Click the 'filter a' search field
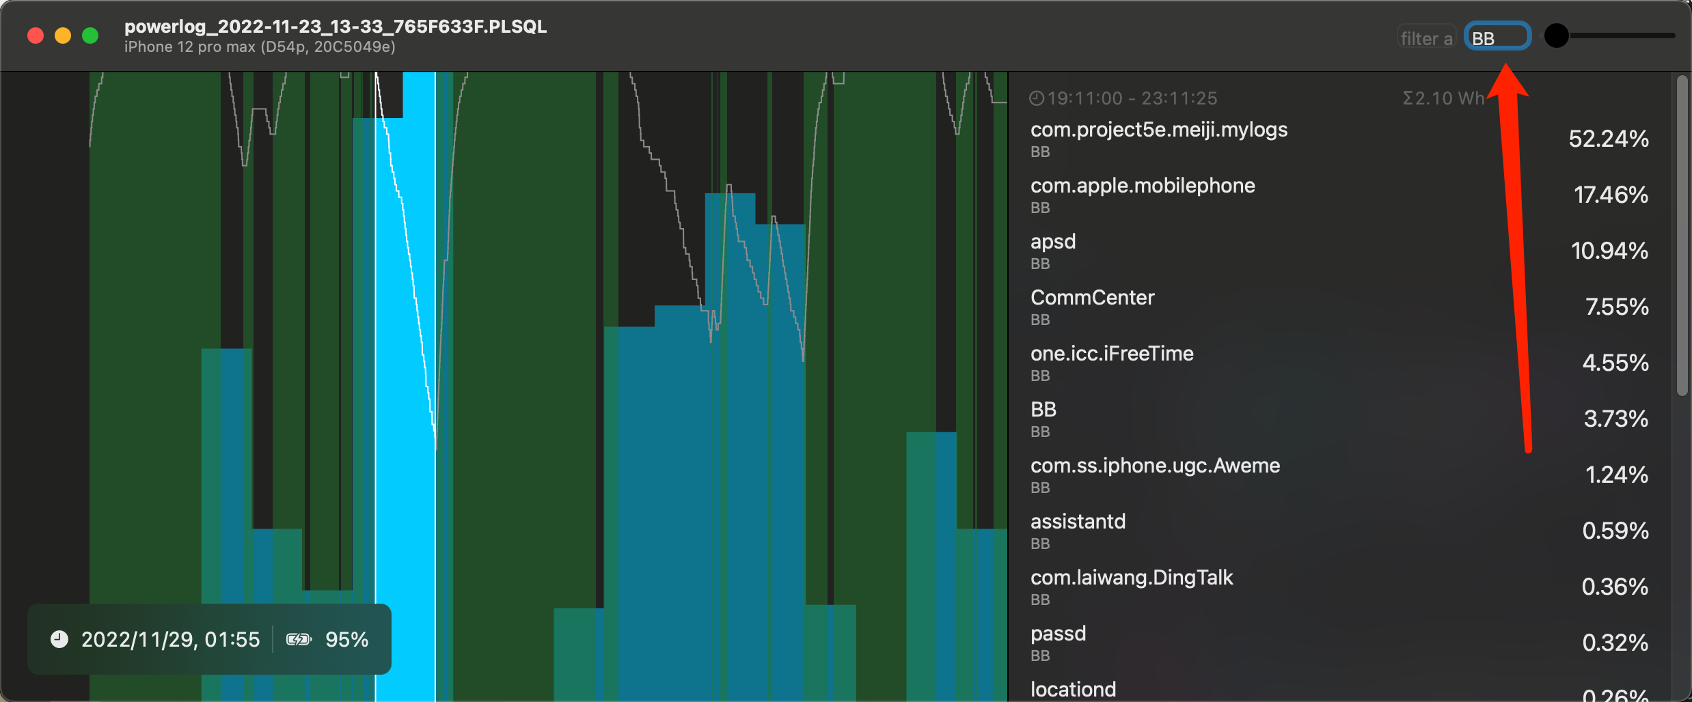 tap(1426, 38)
